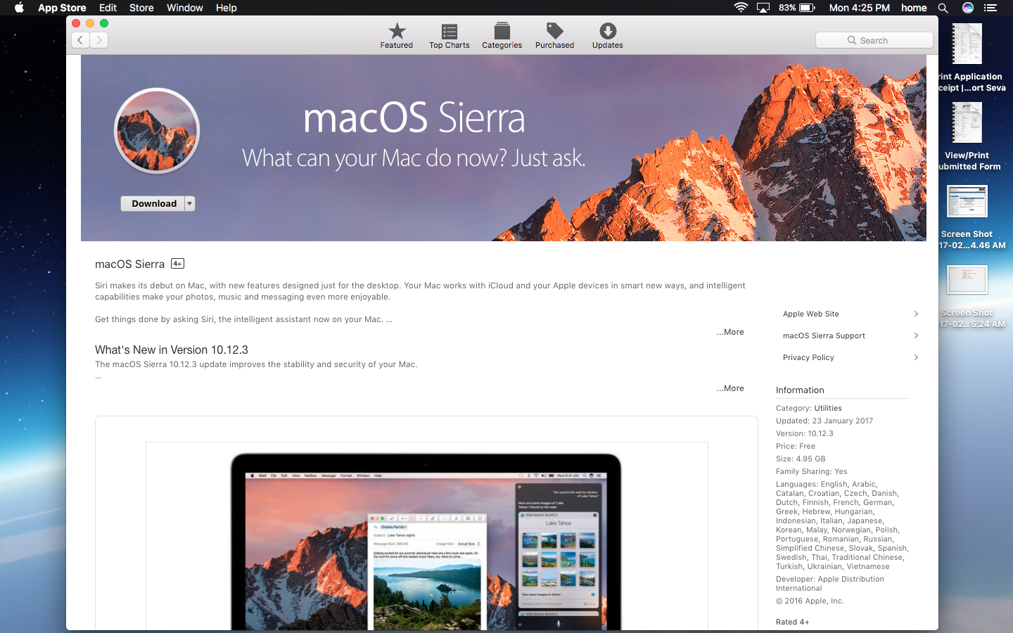The height and width of the screenshot is (633, 1013).
Task: Open the Apple Web Site link
Action: [x=811, y=314]
